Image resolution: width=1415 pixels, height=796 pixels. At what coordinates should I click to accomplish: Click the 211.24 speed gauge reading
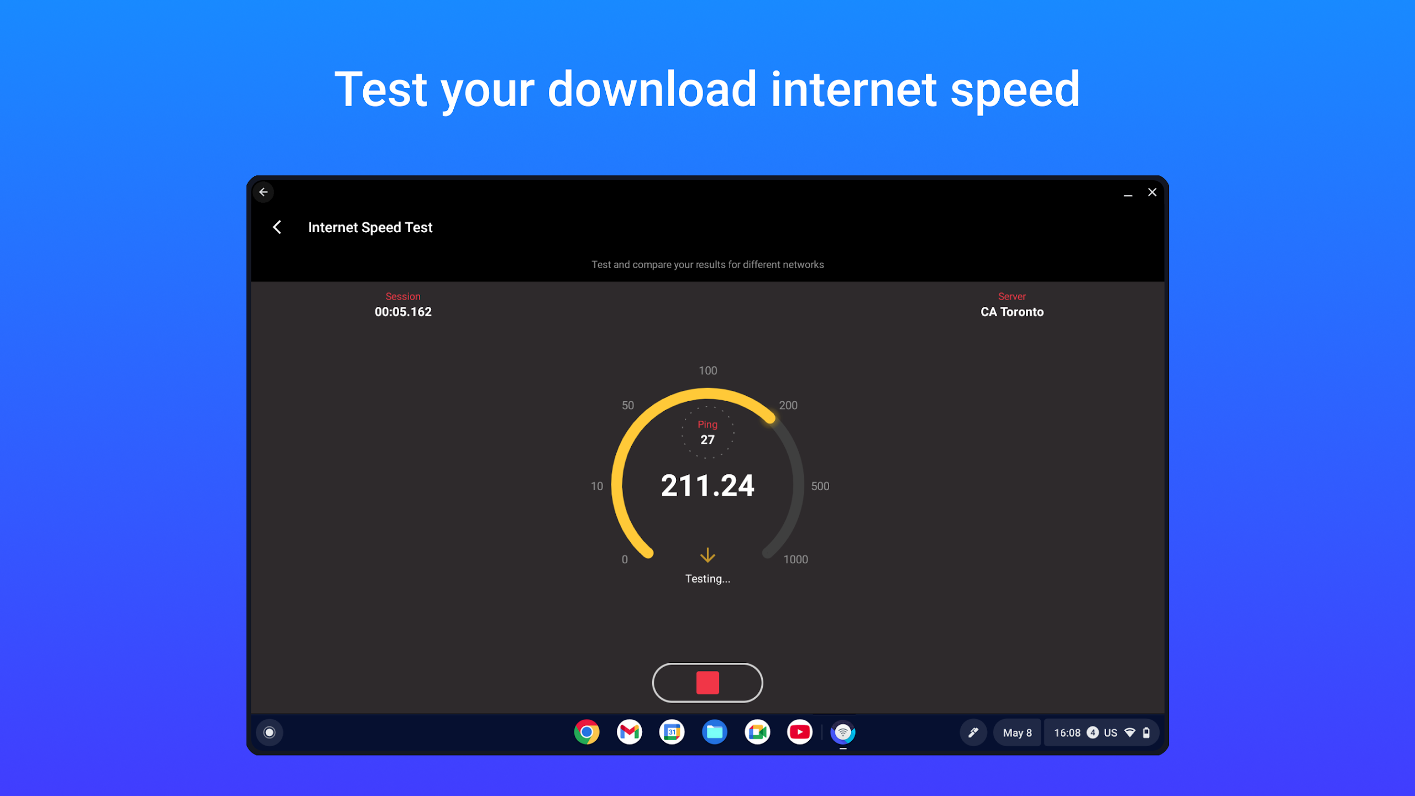(707, 486)
